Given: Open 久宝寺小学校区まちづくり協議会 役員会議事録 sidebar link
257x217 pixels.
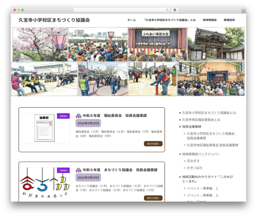Looking at the screenshot, I should (212, 136).
